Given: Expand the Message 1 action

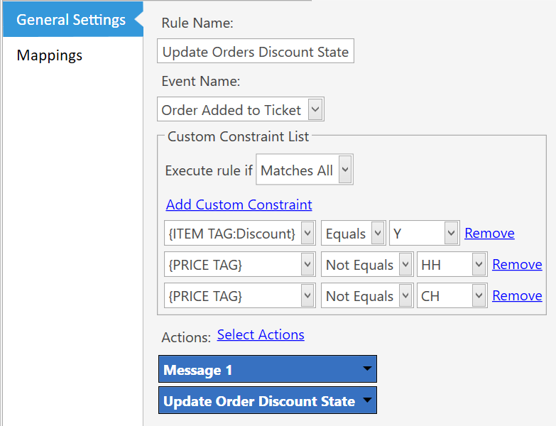Looking at the screenshot, I should 267,369.
